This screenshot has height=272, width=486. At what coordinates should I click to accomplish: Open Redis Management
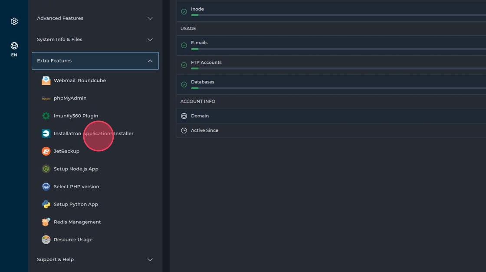click(x=77, y=222)
